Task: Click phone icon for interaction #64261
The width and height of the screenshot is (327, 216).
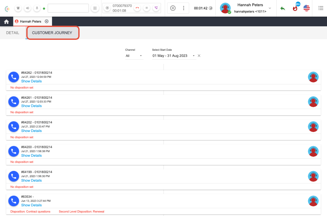Action: 13,102
